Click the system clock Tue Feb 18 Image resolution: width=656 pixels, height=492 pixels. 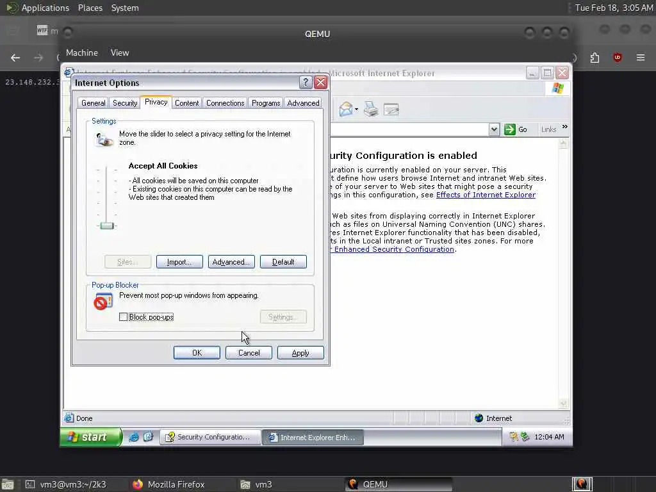pos(613,8)
